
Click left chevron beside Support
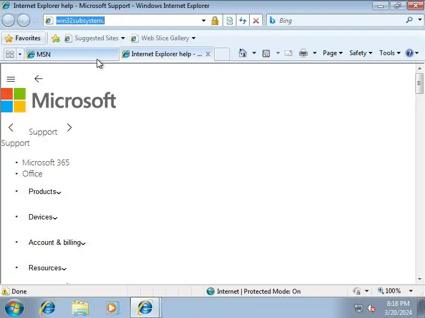[x=11, y=127]
